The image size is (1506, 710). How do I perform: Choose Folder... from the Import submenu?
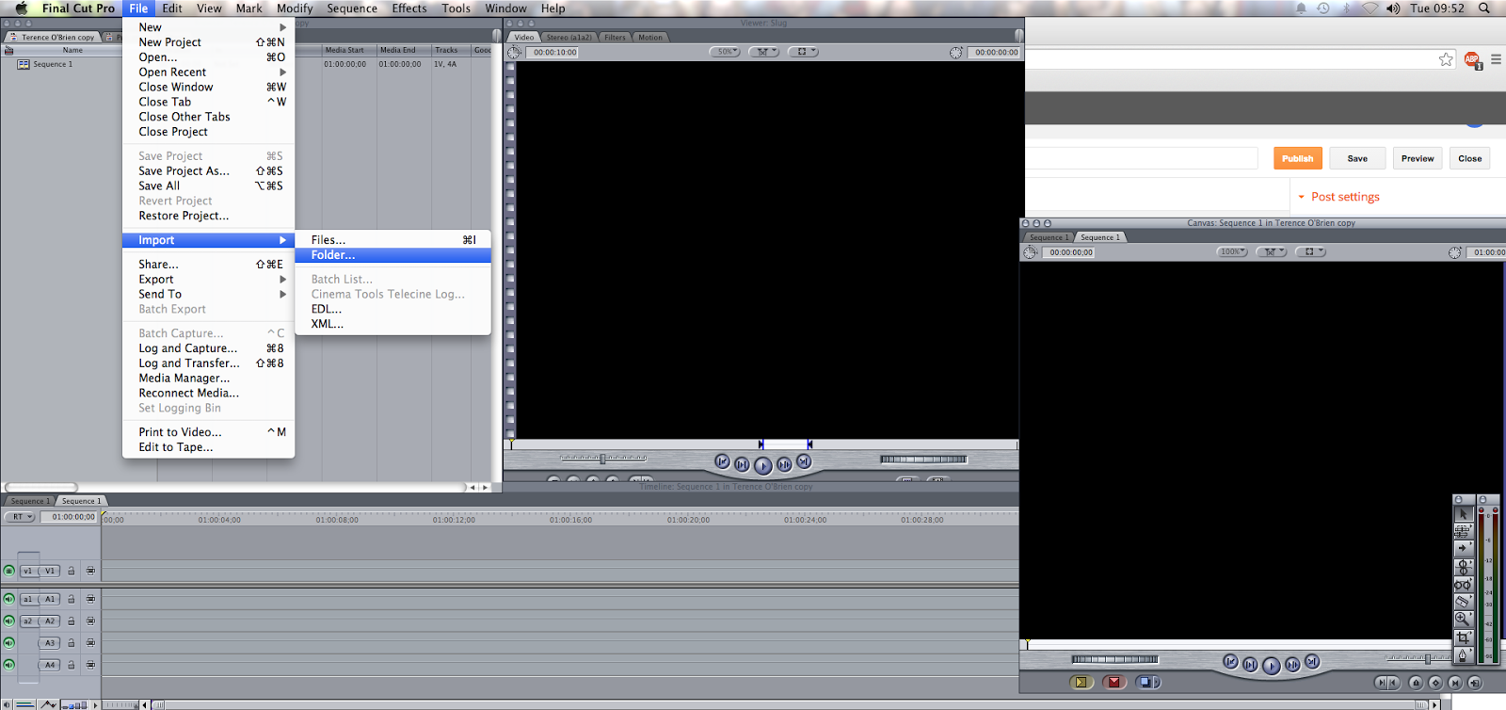pos(393,255)
